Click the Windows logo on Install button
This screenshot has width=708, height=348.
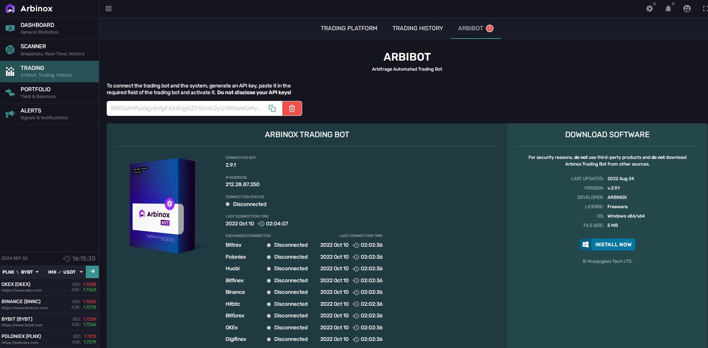586,244
